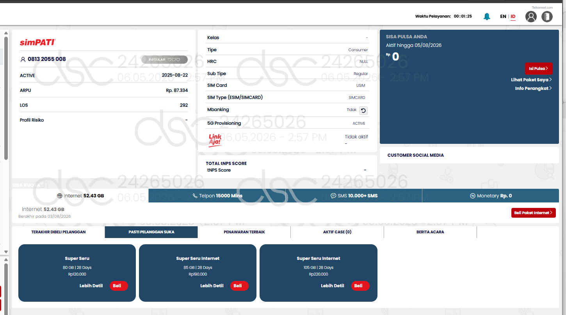The height and width of the screenshot is (315, 566).
Task: Click the upper left sidebar scrollbar
Action: click(6, 98)
